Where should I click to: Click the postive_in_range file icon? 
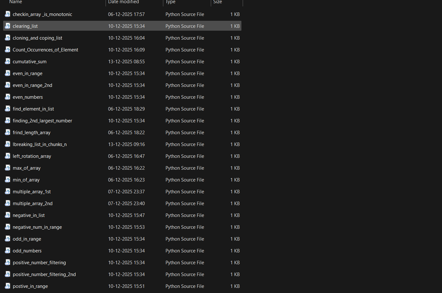pos(7,286)
